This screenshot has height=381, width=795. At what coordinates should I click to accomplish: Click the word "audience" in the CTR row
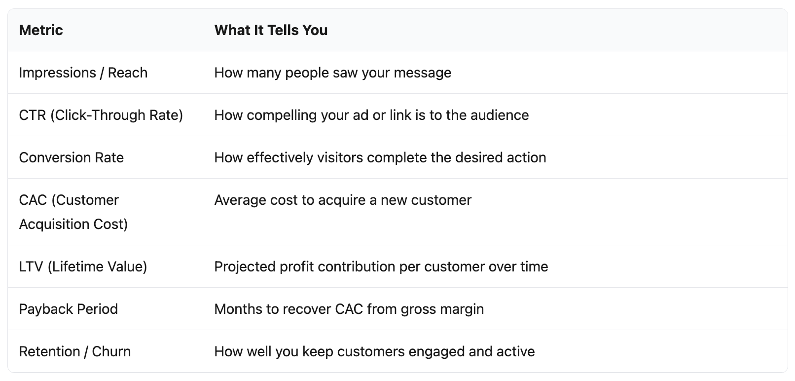tap(499, 115)
